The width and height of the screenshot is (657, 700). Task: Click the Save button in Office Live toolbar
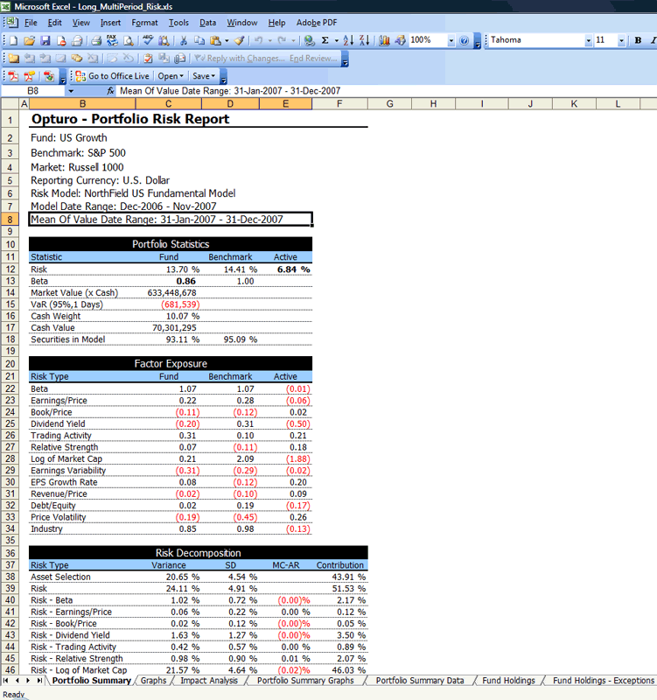pyautogui.click(x=204, y=76)
